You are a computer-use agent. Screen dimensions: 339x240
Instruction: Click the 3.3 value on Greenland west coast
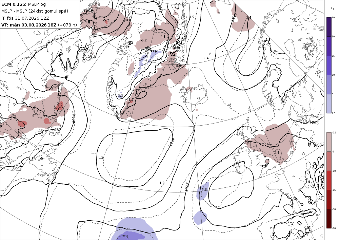[120, 95]
